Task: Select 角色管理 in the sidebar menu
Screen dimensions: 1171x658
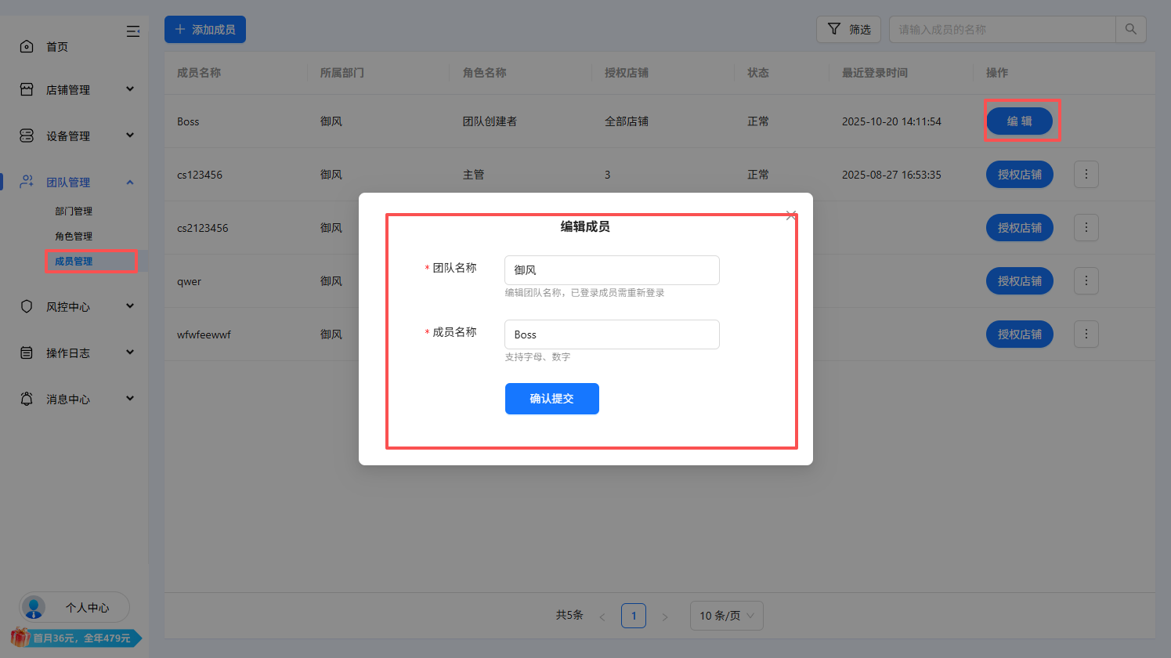Action: pyautogui.click(x=74, y=236)
